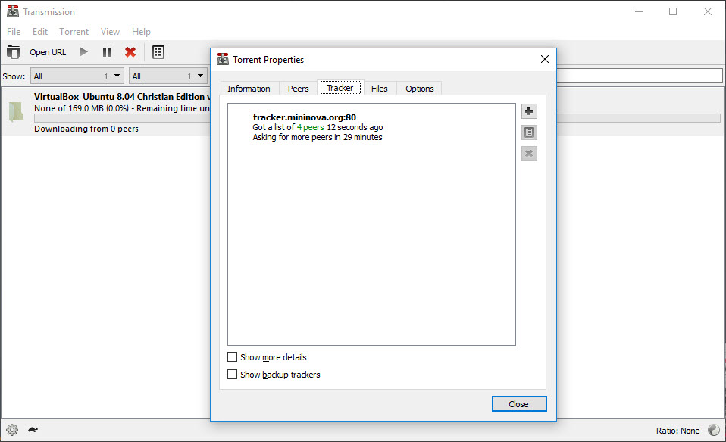Viewport: 726px width, 442px height.
Task: Switch to the Options tab
Action: [420, 89]
